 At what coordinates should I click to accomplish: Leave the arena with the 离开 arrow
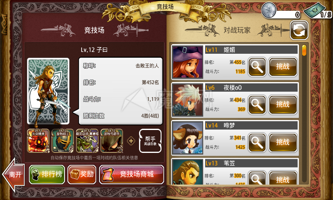click(x=13, y=175)
